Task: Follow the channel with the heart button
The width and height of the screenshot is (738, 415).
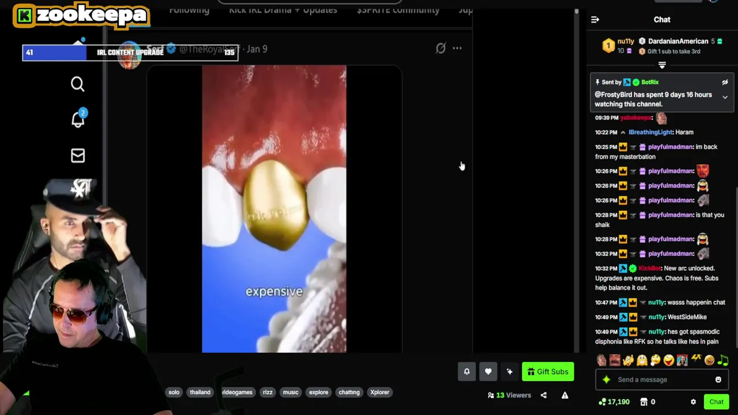Action: (x=488, y=372)
